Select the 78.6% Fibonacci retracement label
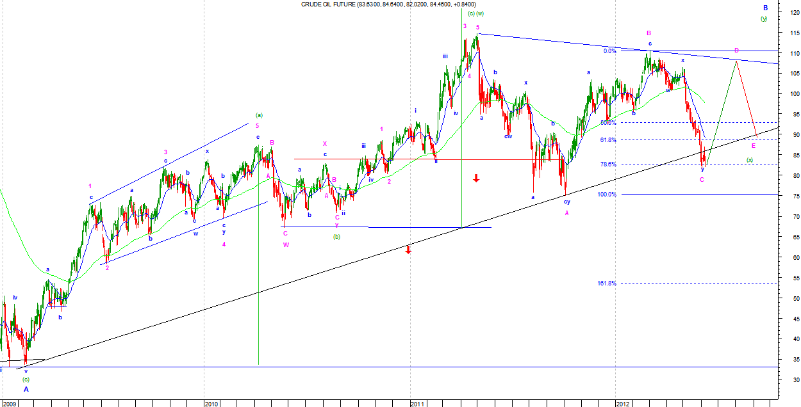The image size is (801, 407). (x=608, y=164)
